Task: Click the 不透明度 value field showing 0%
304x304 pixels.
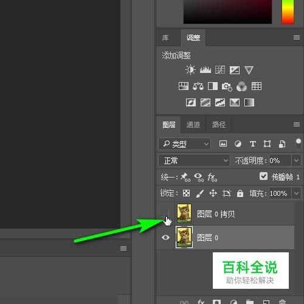Action: click(x=280, y=161)
